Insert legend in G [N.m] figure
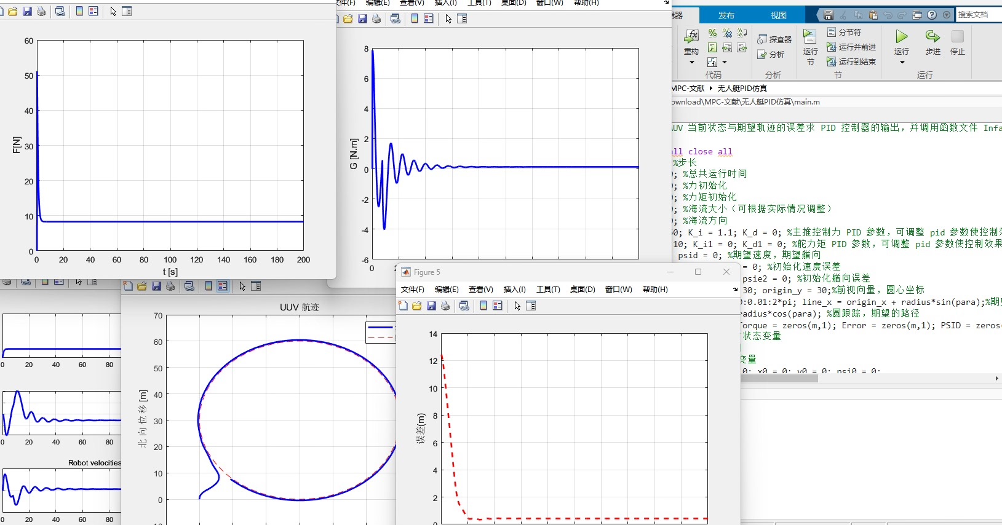The width and height of the screenshot is (1002, 525). [429, 18]
